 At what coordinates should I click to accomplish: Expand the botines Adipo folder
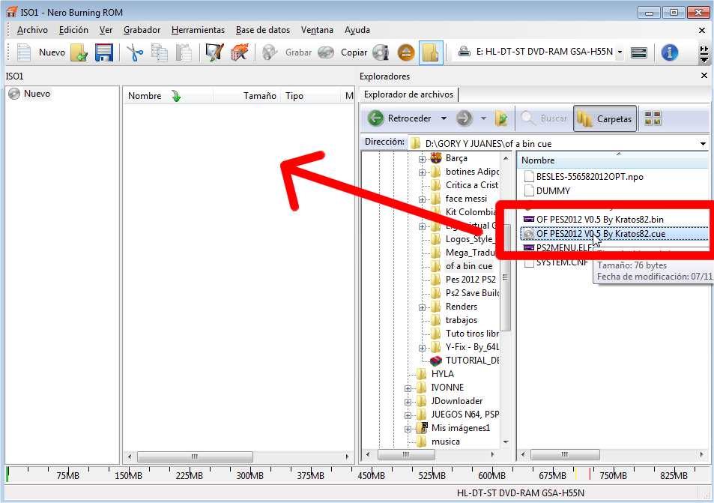click(422, 172)
